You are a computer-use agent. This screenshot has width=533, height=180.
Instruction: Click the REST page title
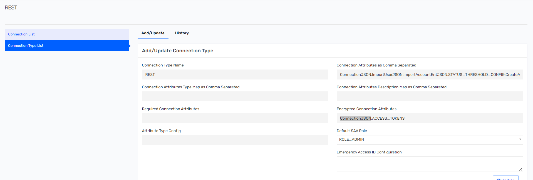pos(11,8)
